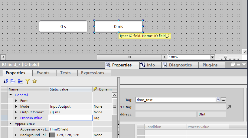
Task: Select the "0 s" IO field on canvas
Action: click(63, 26)
